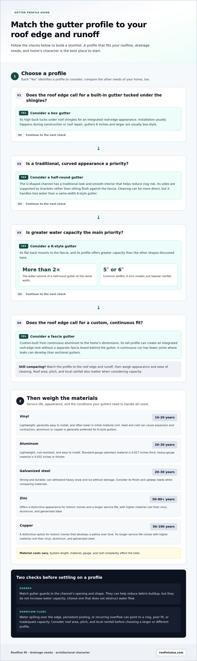Click the 03 number badge on the water capacity question
Viewport: 197px width, 661px height.
(x=19, y=233)
